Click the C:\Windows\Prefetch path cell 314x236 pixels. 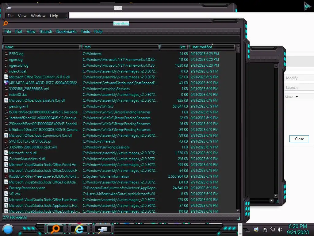point(99,141)
